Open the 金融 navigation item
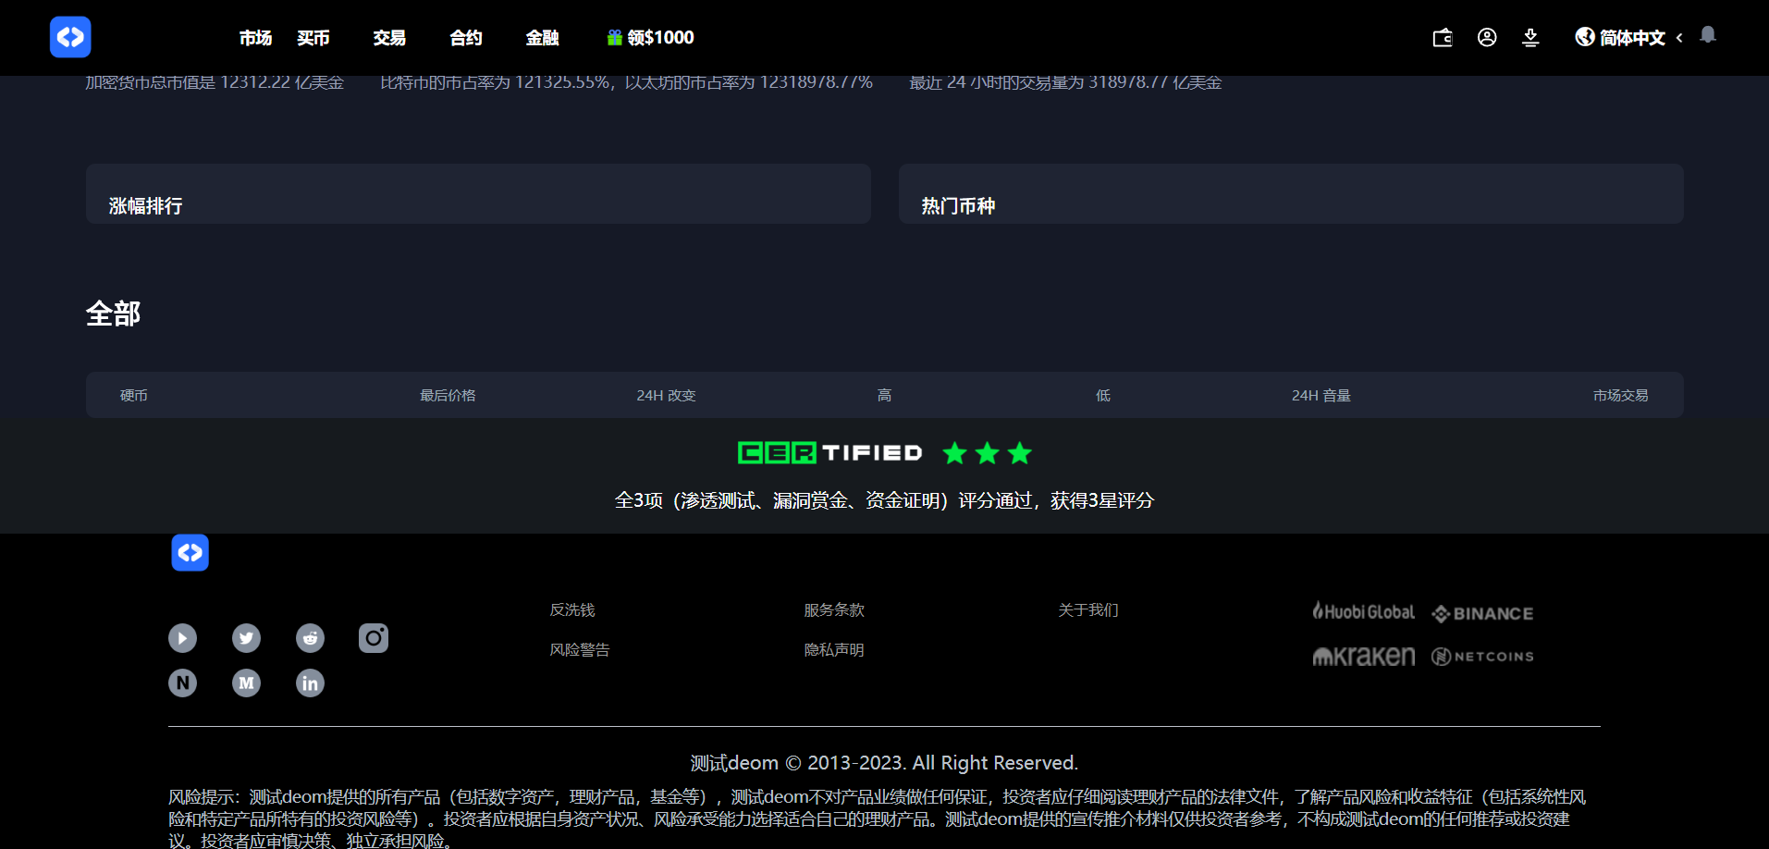Image resolution: width=1769 pixels, height=849 pixels. [x=542, y=38]
